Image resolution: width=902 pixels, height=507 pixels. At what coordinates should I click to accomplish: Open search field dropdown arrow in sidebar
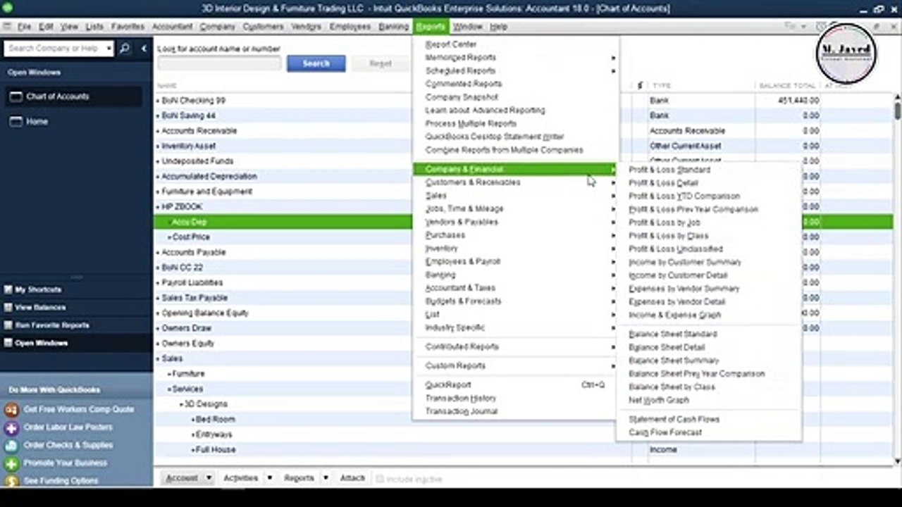tap(109, 49)
